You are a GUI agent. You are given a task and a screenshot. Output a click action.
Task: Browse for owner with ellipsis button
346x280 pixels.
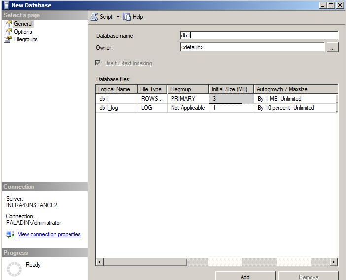[332, 47]
